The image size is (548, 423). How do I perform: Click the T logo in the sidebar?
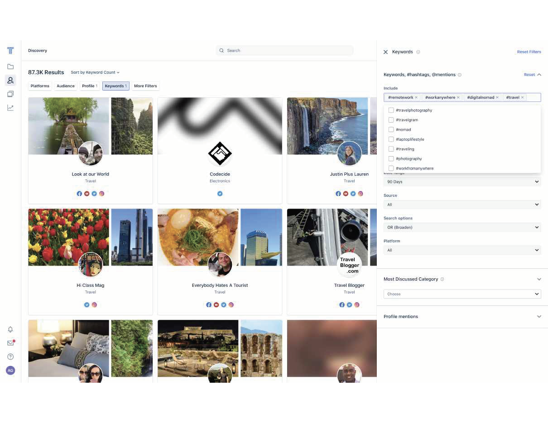pos(10,50)
